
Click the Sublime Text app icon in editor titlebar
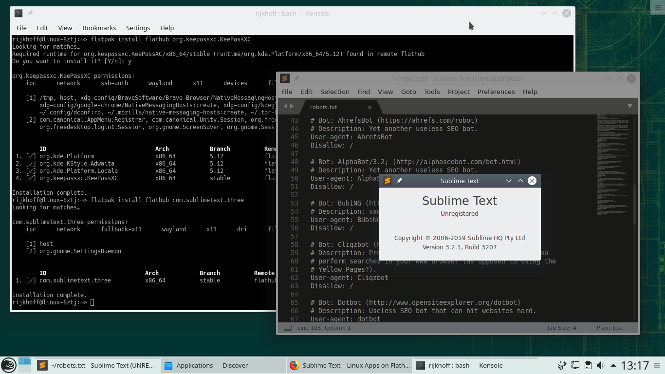285,78
